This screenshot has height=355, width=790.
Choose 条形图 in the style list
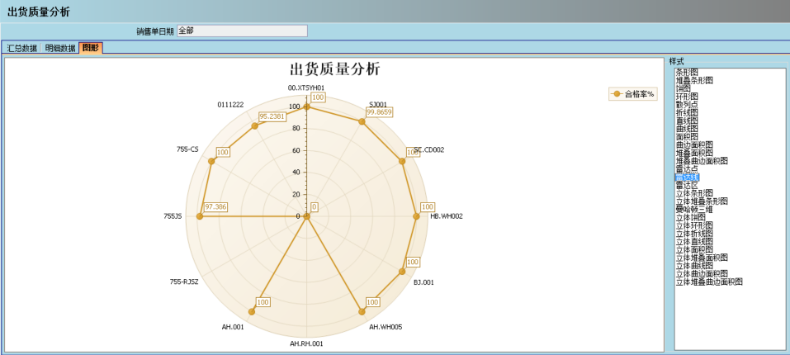point(687,73)
